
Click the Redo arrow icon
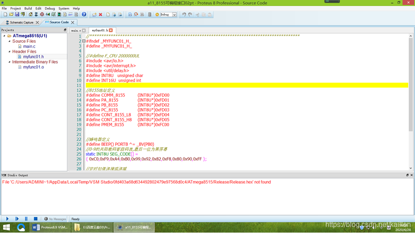[x=190, y=15]
